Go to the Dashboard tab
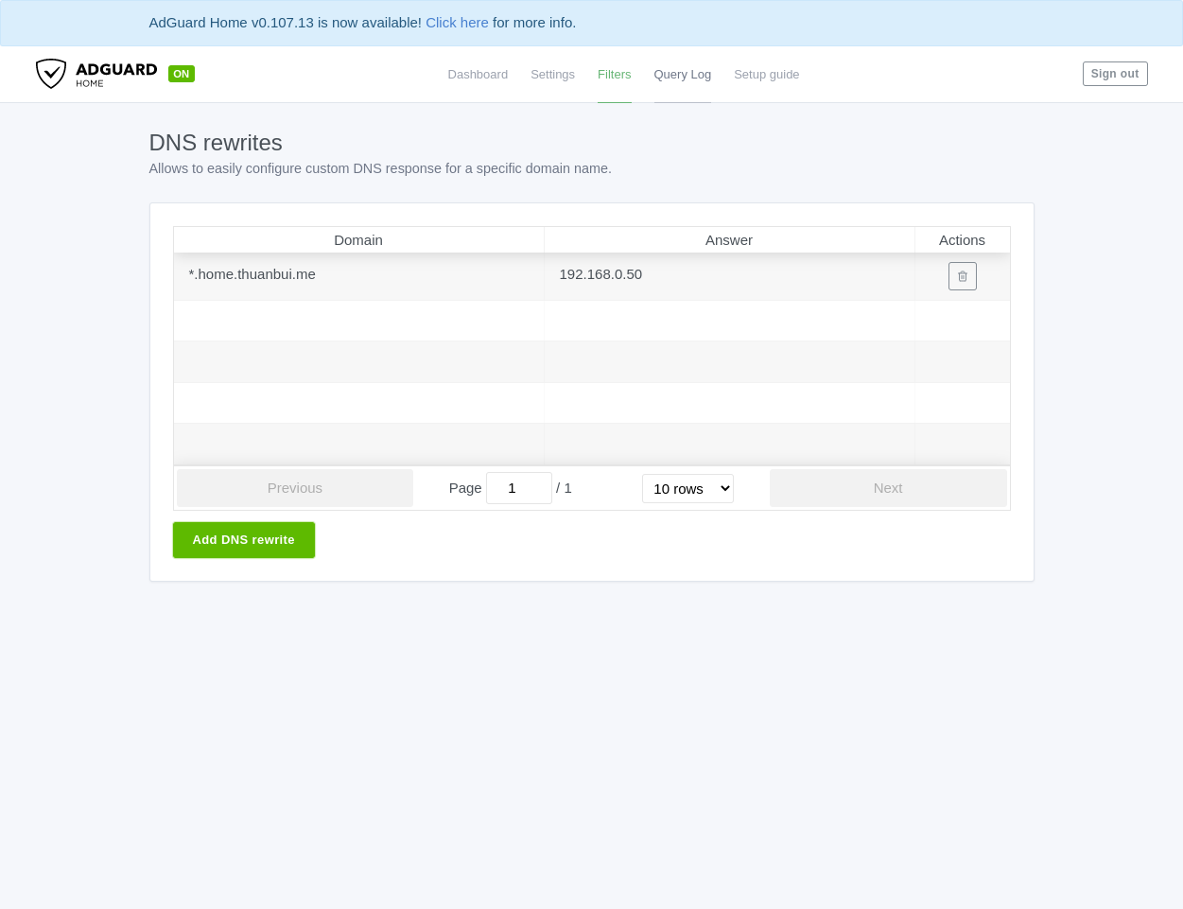 click(x=478, y=75)
